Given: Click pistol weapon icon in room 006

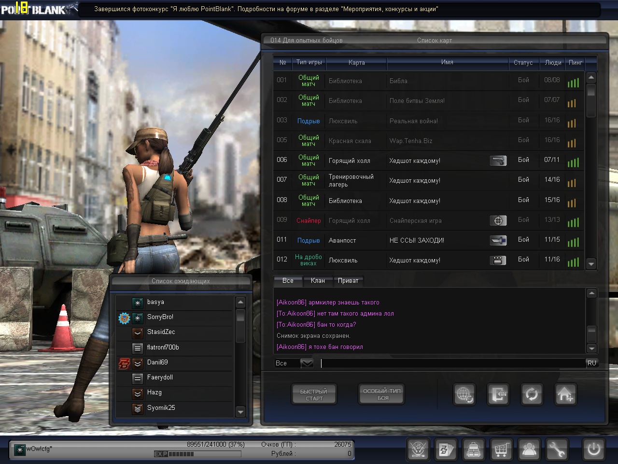Looking at the screenshot, I should (x=498, y=160).
